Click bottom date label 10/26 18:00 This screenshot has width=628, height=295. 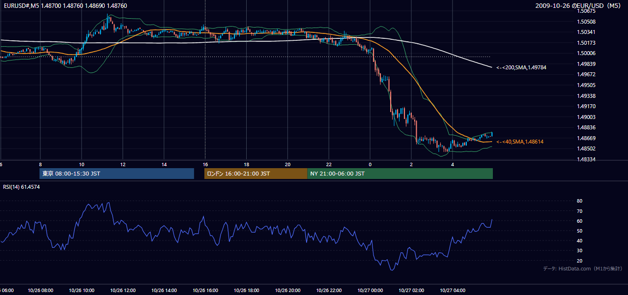pyautogui.click(x=247, y=291)
